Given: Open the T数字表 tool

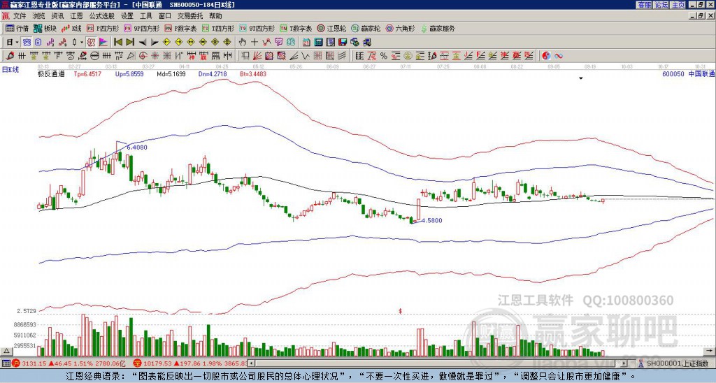Looking at the screenshot, I should 296,28.
